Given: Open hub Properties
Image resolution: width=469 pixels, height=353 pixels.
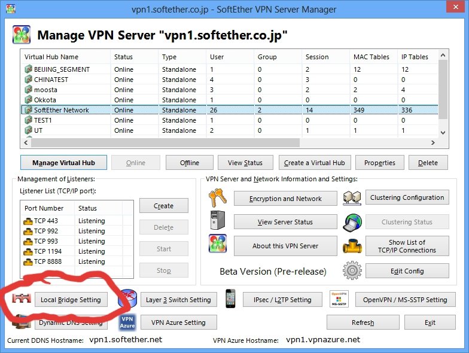Looking at the screenshot, I should [379, 163].
